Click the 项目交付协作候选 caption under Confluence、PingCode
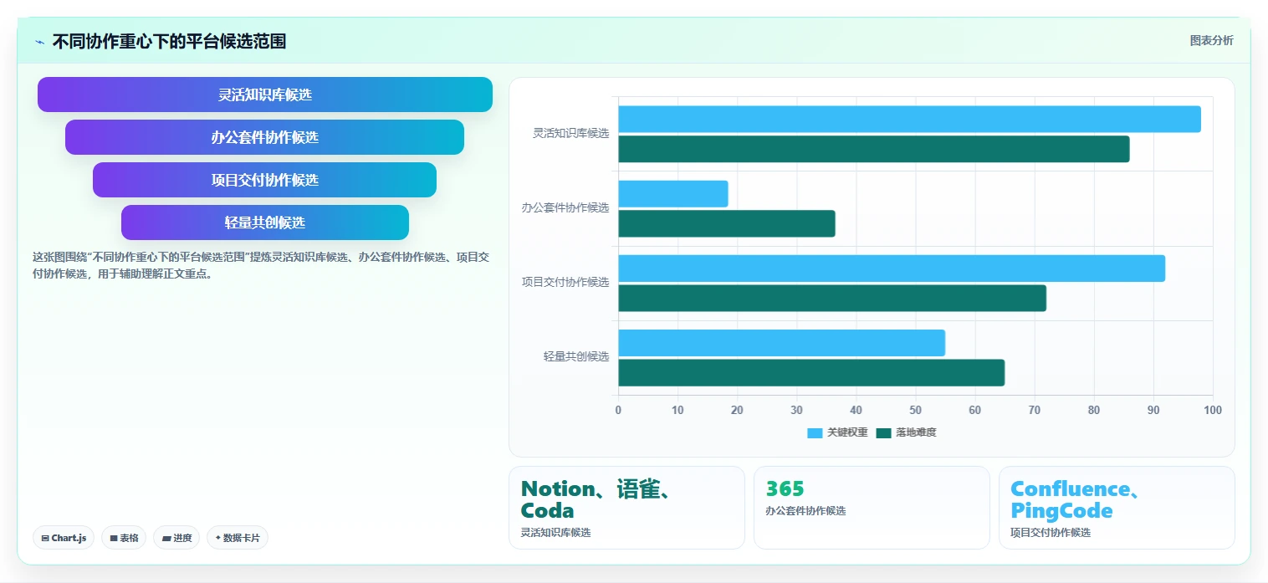The width and height of the screenshot is (1268, 583). (1051, 533)
